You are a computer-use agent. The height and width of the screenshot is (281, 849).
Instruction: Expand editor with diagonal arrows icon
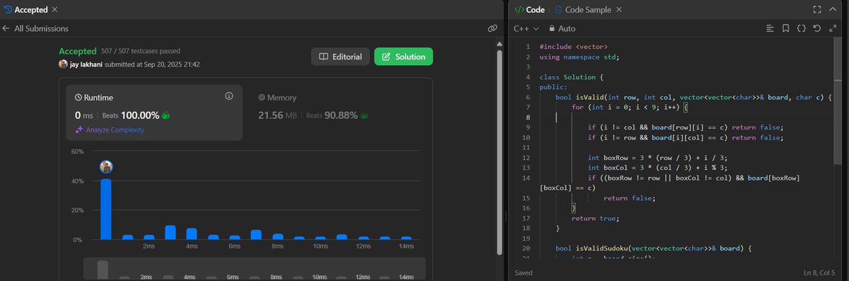(833, 28)
